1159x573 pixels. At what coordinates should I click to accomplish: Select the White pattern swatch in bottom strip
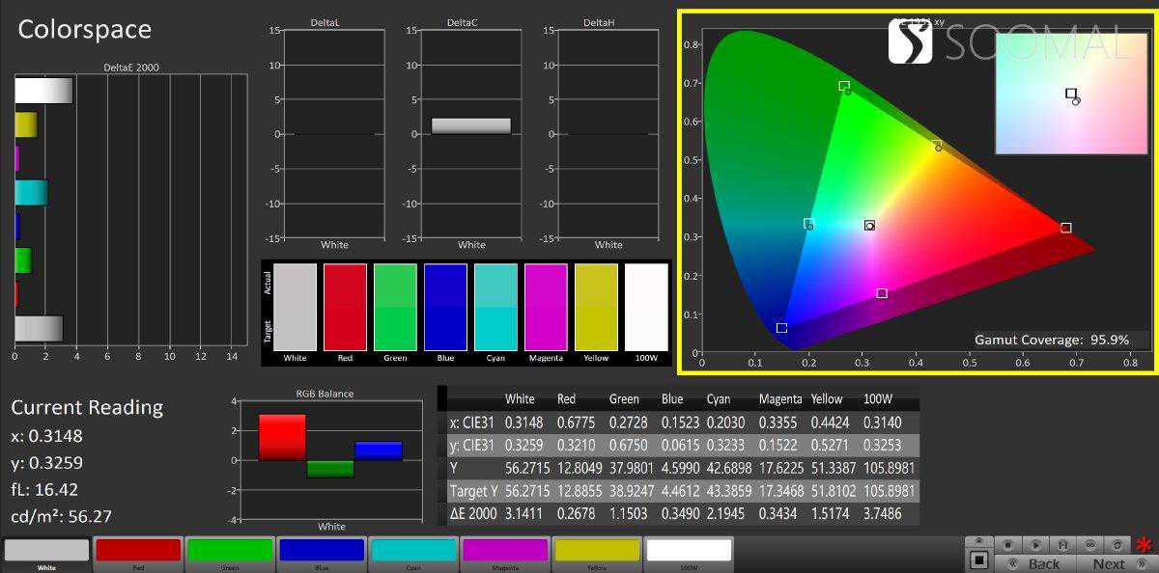(x=46, y=550)
